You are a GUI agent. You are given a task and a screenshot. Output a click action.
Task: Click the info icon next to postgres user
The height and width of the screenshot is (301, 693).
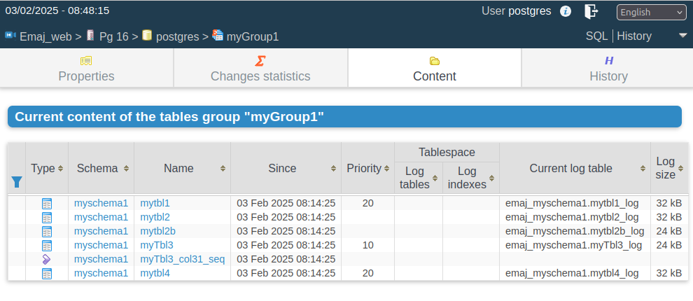click(x=566, y=11)
